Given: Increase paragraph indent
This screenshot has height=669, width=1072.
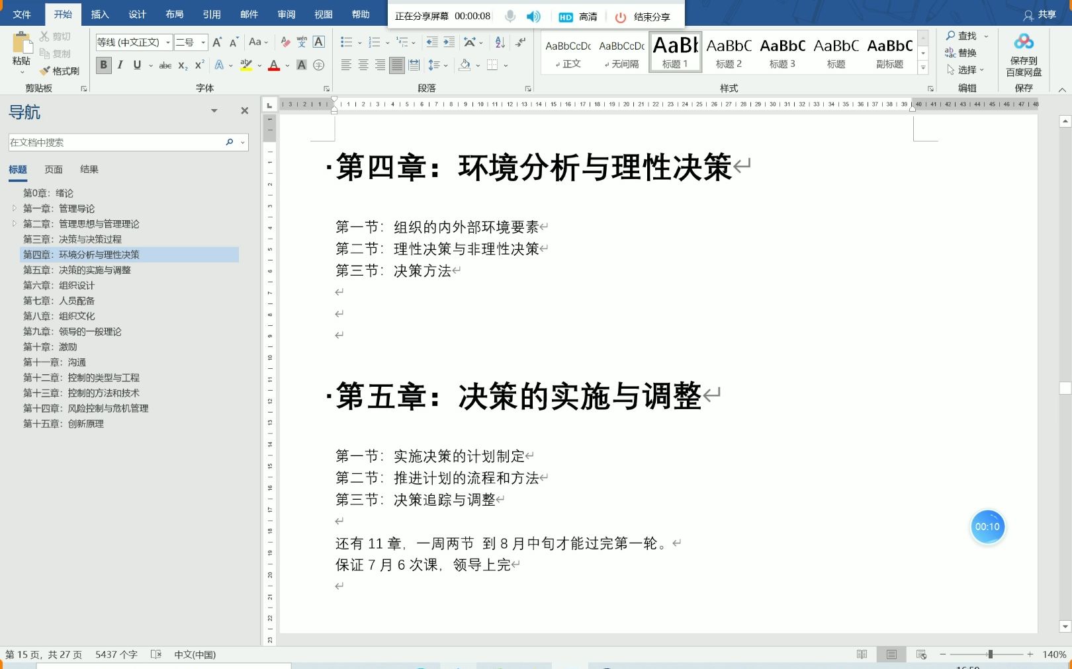Looking at the screenshot, I should [449, 42].
